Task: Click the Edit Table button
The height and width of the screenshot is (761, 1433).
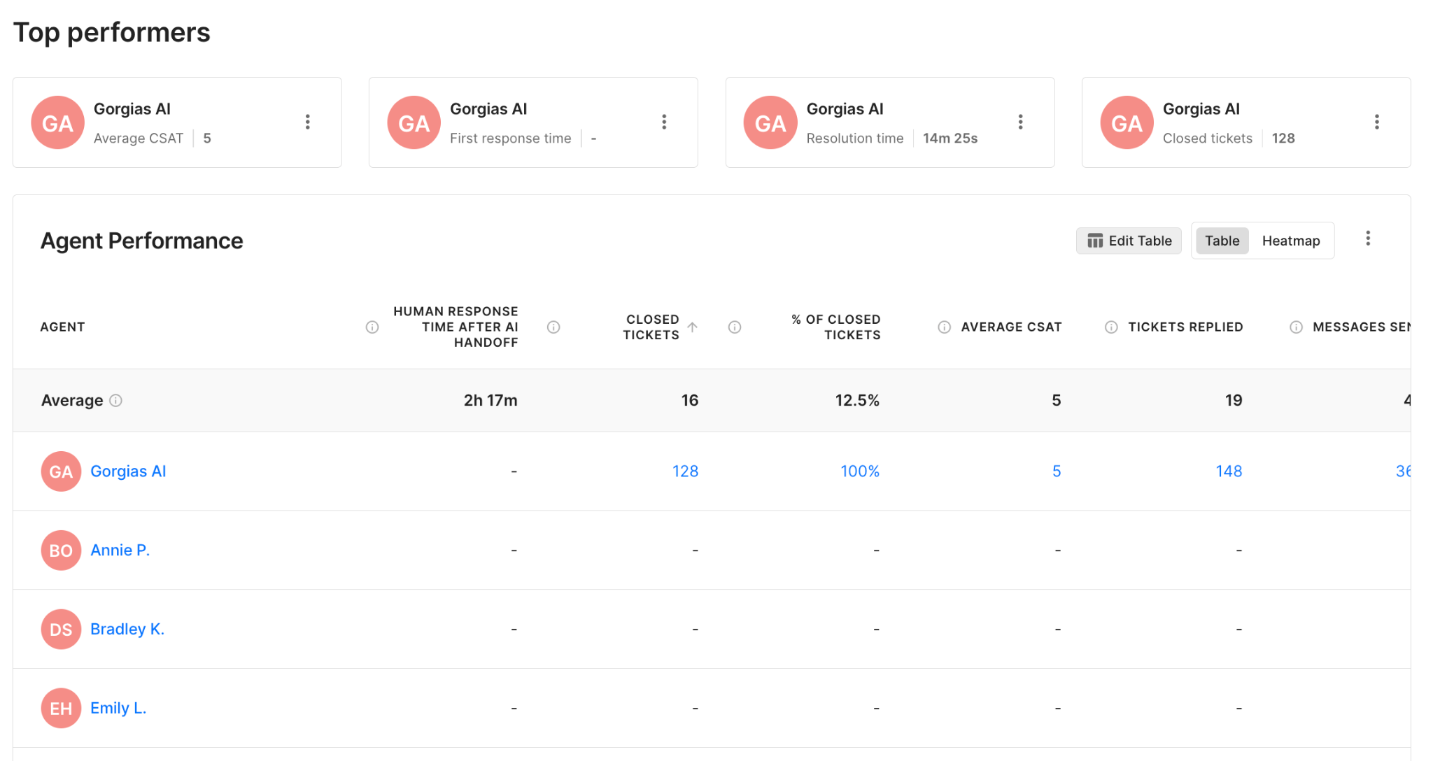Action: click(x=1129, y=241)
